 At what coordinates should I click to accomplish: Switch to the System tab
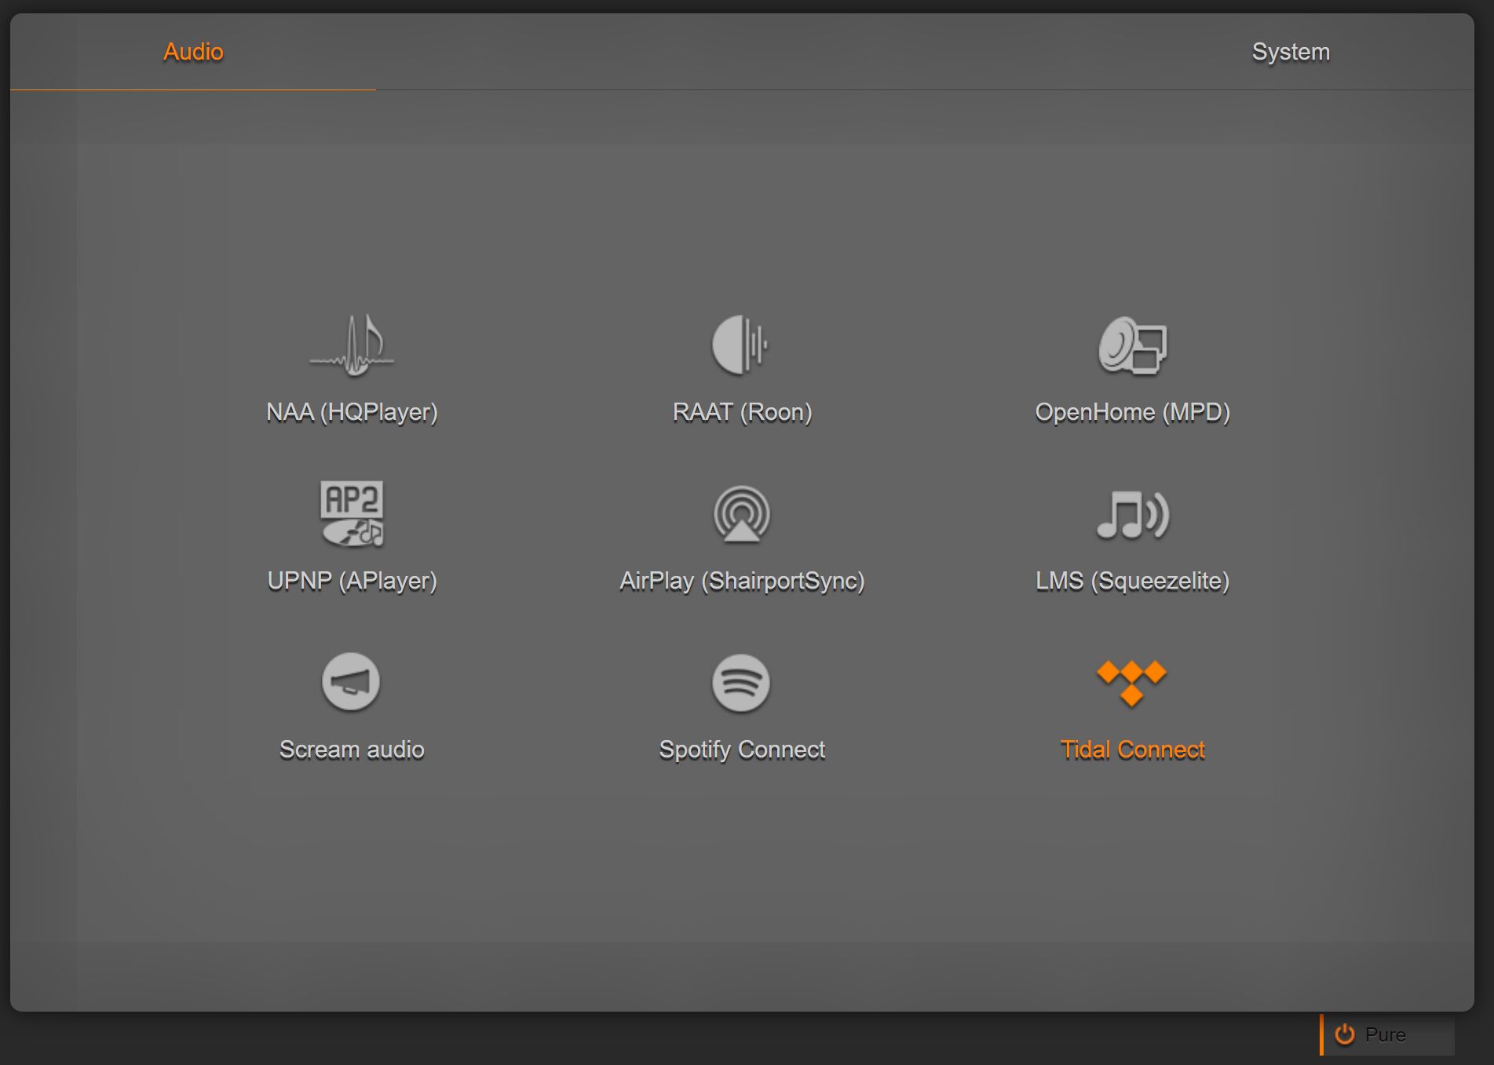(1291, 52)
